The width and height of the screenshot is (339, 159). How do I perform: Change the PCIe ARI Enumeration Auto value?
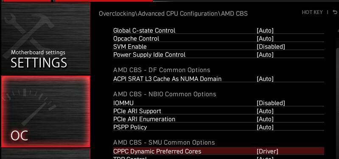(265, 119)
